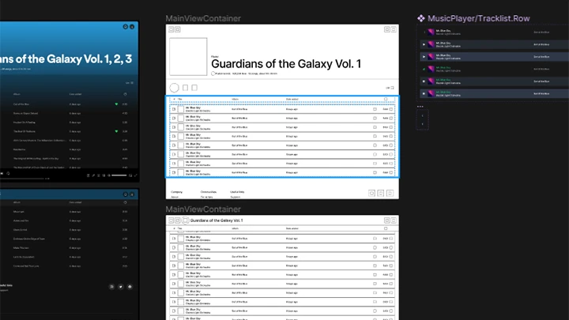The height and width of the screenshot is (320, 569).
Task: Select first Mr. Blue Sky row in top wireframe
Action: [282, 109]
